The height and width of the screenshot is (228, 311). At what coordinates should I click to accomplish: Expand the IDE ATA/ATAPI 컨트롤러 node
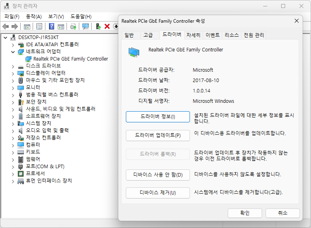click(x=13, y=45)
